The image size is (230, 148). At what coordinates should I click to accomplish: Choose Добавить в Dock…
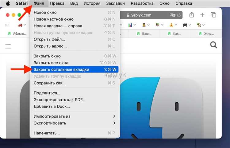pos(75,107)
